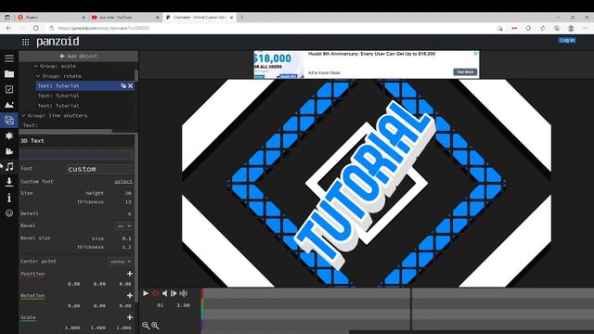Open the background image panel icon
The height and width of the screenshot is (334, 594).
[x=9, y=105]
